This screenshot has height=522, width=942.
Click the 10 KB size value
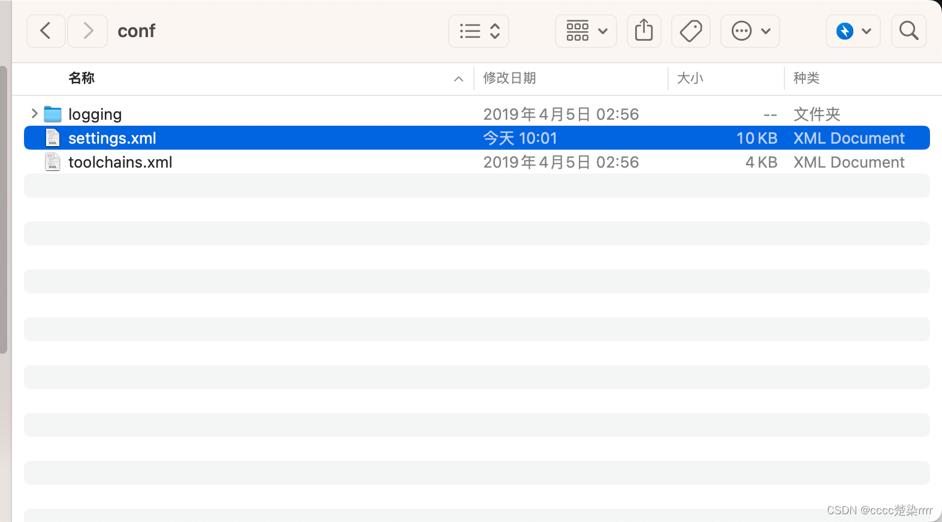[x=757, y=138]
